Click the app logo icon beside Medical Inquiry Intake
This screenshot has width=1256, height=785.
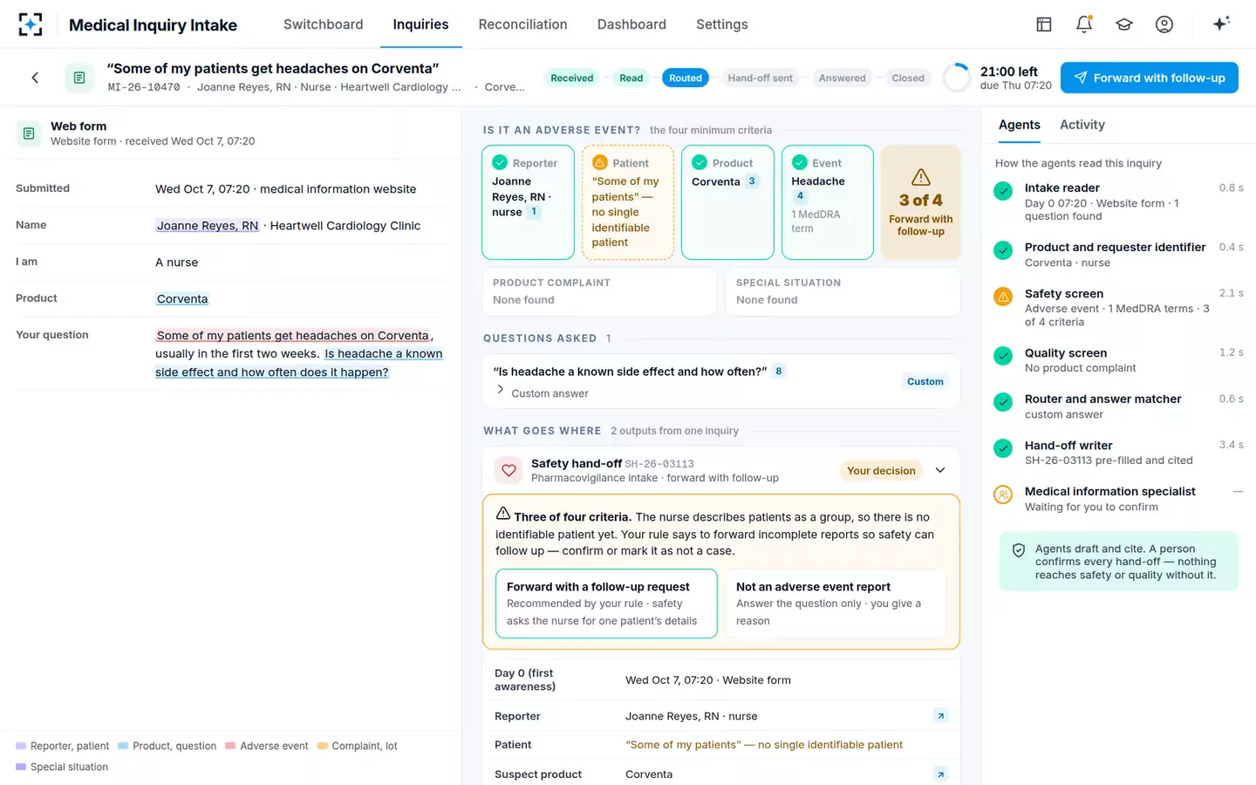[31, 24]
